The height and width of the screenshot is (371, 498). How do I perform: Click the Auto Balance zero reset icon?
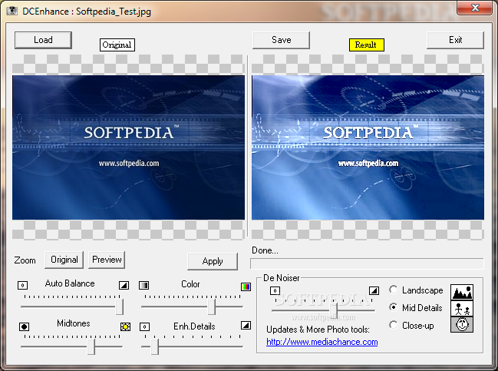click(22, 285)
